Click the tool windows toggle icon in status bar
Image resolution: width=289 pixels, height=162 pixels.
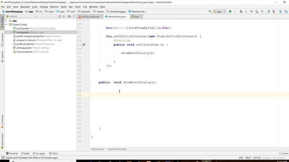3,157
